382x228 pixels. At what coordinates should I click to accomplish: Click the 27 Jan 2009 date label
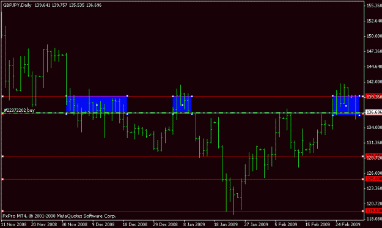coord(256,224)
